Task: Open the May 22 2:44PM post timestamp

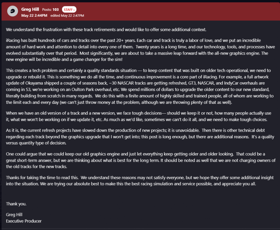Action: pos(34,16)
